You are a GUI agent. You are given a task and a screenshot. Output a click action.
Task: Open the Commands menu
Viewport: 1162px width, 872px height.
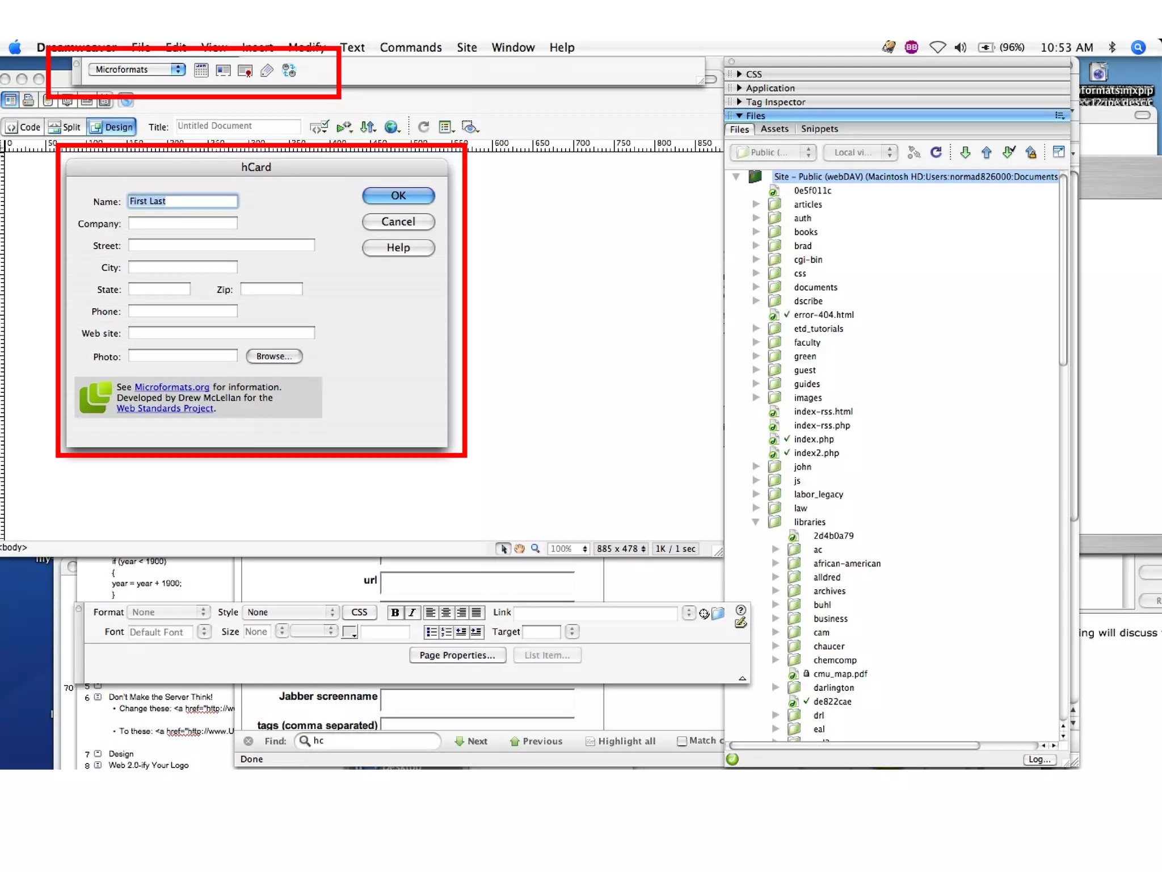click(410, 47)
